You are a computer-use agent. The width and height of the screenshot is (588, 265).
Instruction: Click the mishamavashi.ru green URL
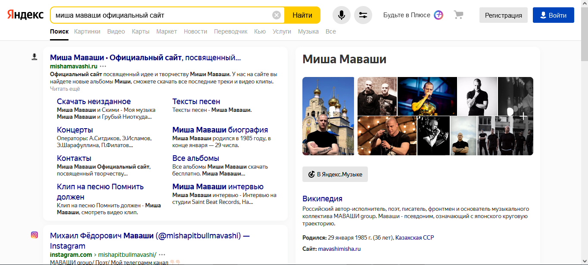coord(74,66)
